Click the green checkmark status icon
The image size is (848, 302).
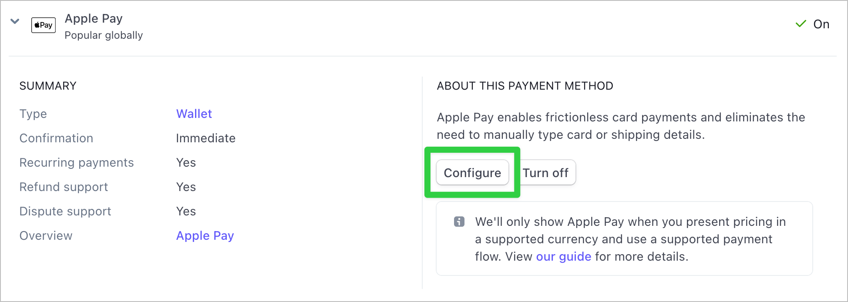pos(801,24)
